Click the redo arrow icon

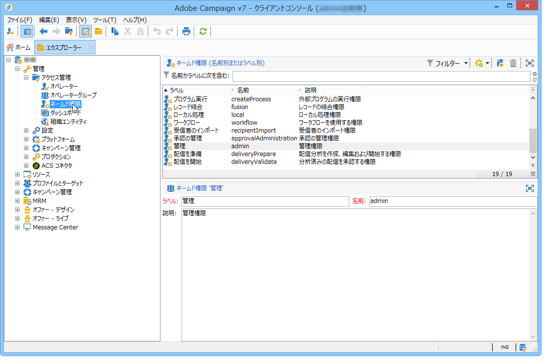click(169, 32)
